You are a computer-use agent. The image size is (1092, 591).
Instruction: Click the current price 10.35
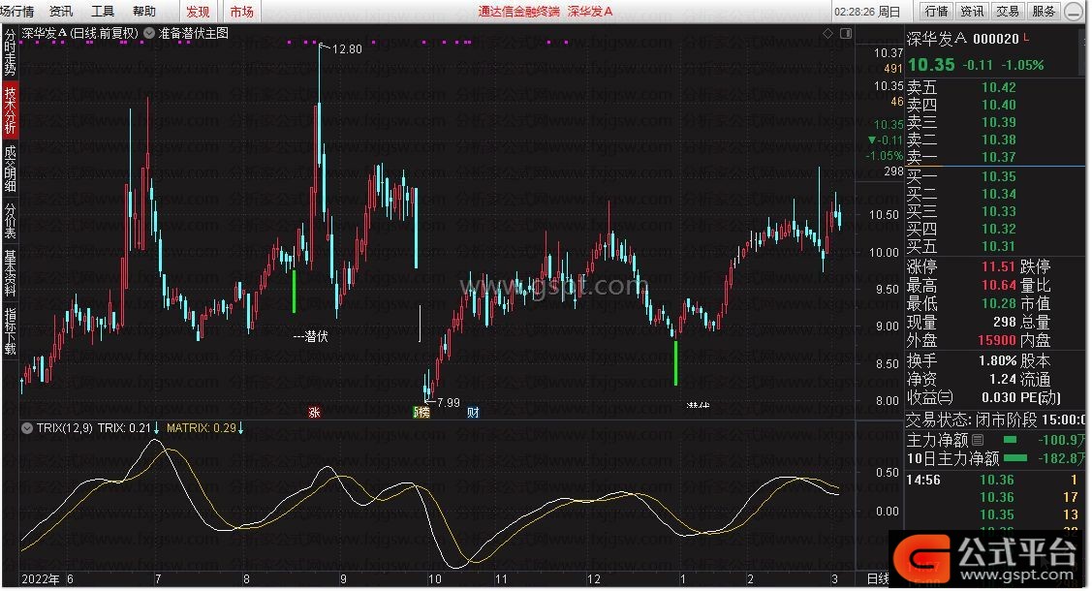coord(931,65)
